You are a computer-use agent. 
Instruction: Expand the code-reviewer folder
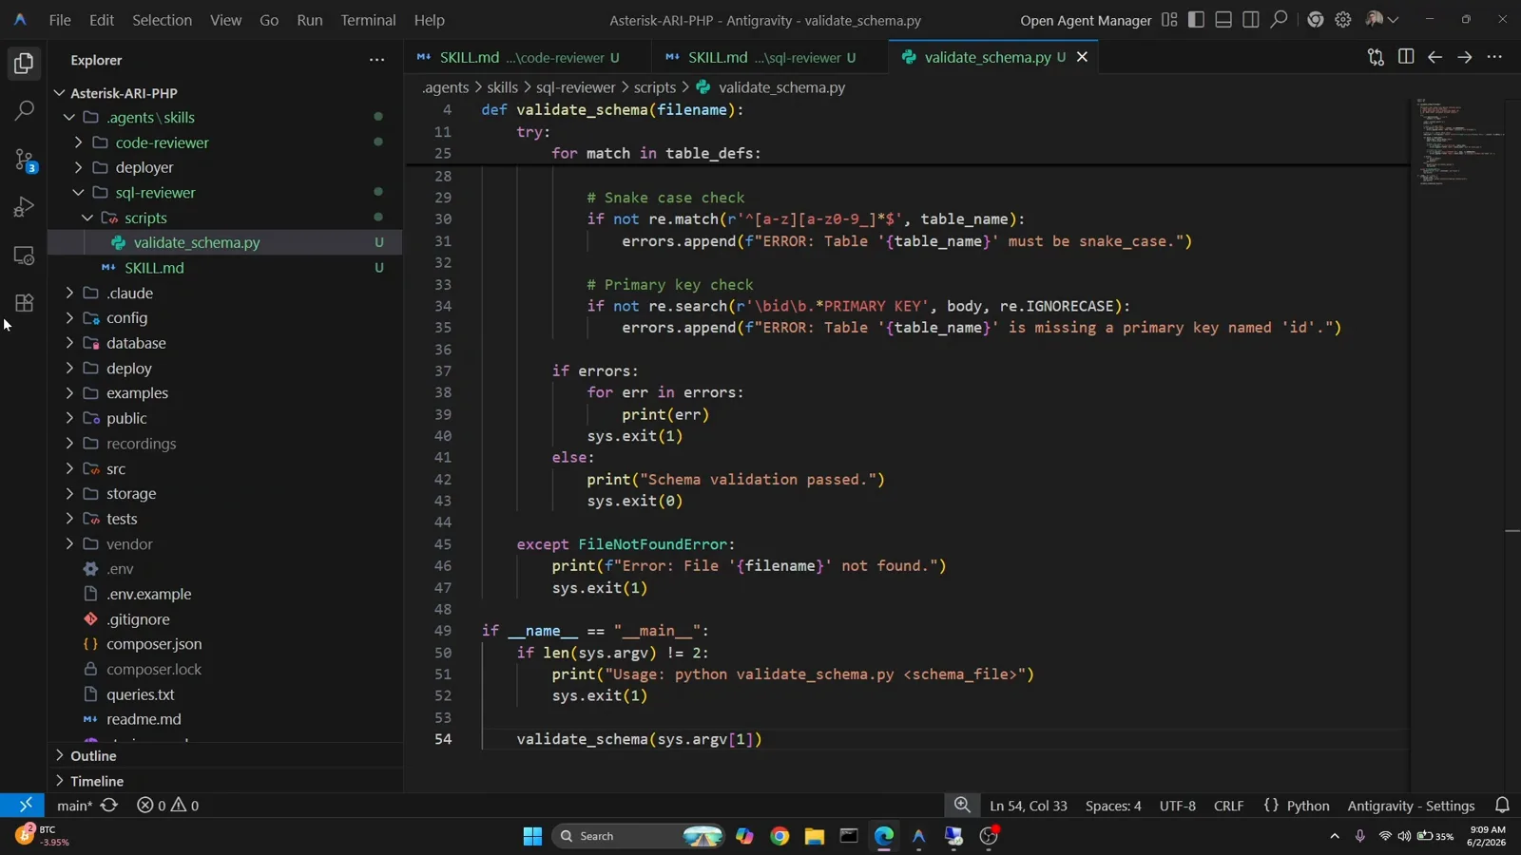(x=79, y=142)
